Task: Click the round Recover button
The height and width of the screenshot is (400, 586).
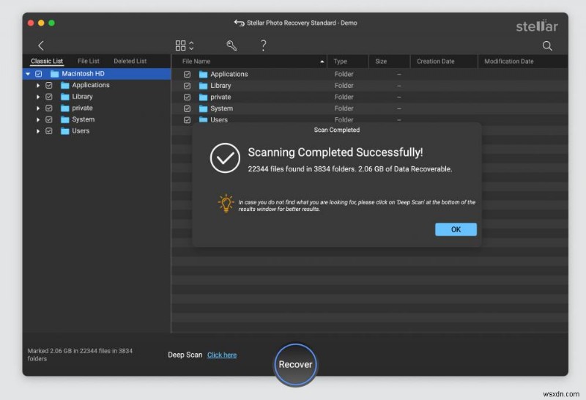Action: click(295, 365)
